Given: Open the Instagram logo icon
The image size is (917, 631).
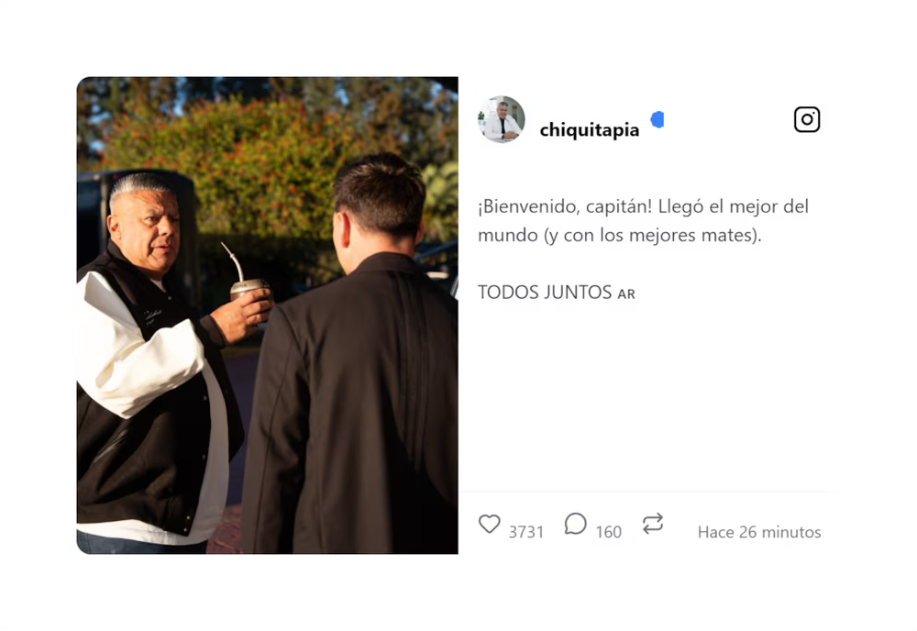Looking at the screenshot, I should click(807, 119).
